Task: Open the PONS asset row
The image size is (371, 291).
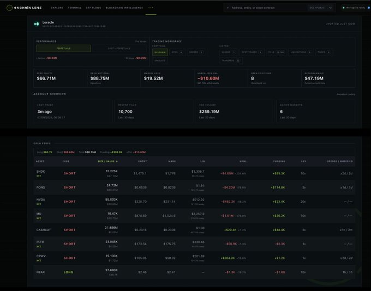Action: coord(194,187)
